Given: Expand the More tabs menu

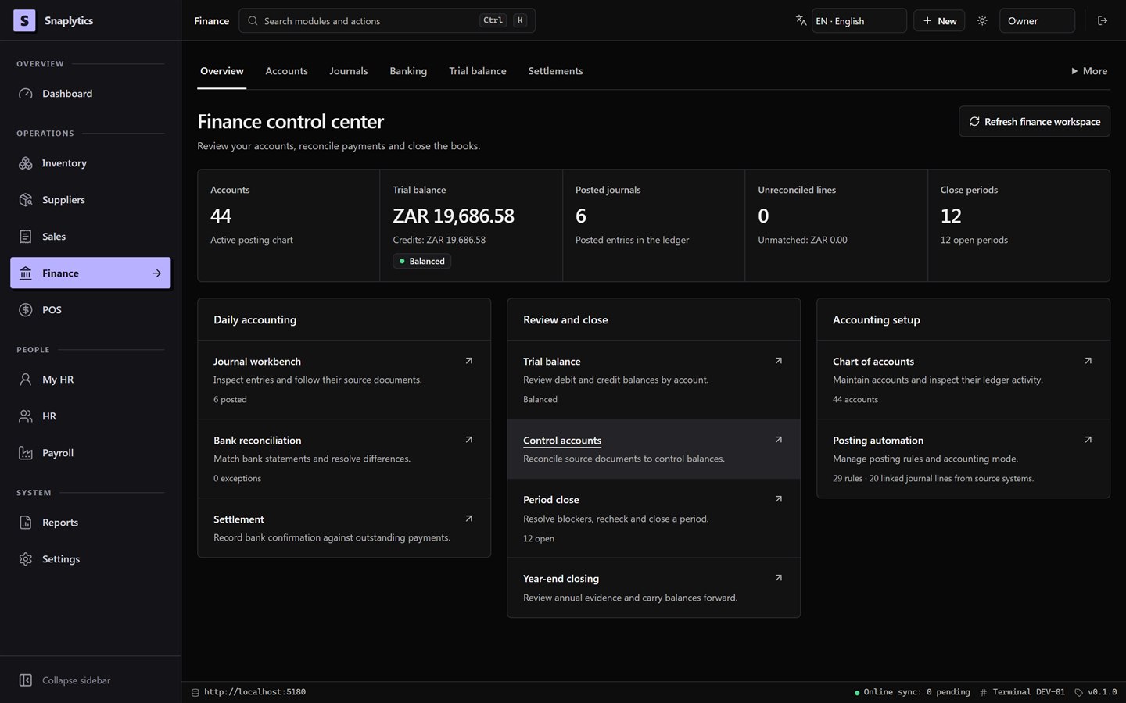Looking at the screenshot, I should (1089, 71).
